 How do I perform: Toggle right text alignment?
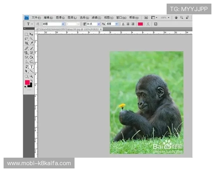[x=133, y=24]
